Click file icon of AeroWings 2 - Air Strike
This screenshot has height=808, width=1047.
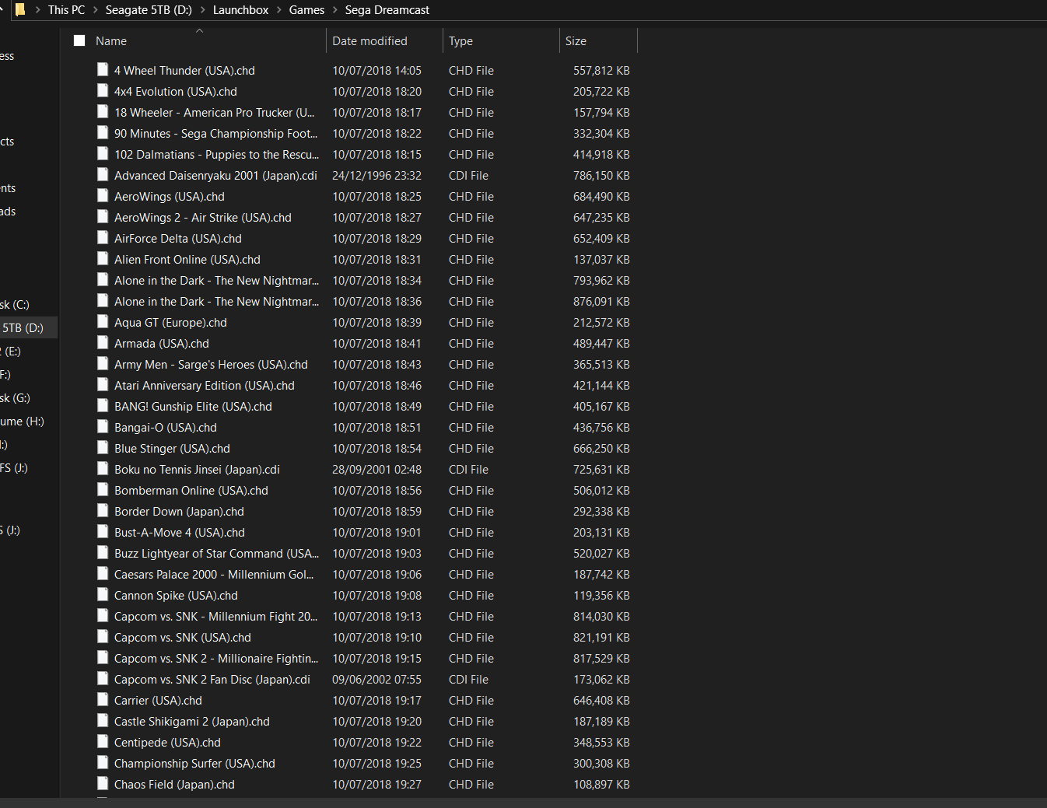[103, 216]
